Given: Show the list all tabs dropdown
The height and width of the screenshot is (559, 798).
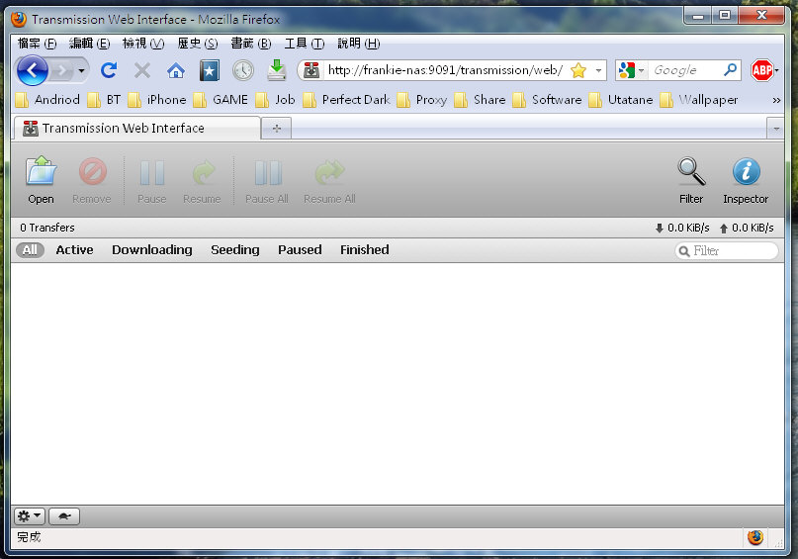Looking at the screenshot, I should pyautogui.click(x=774, y=129).
